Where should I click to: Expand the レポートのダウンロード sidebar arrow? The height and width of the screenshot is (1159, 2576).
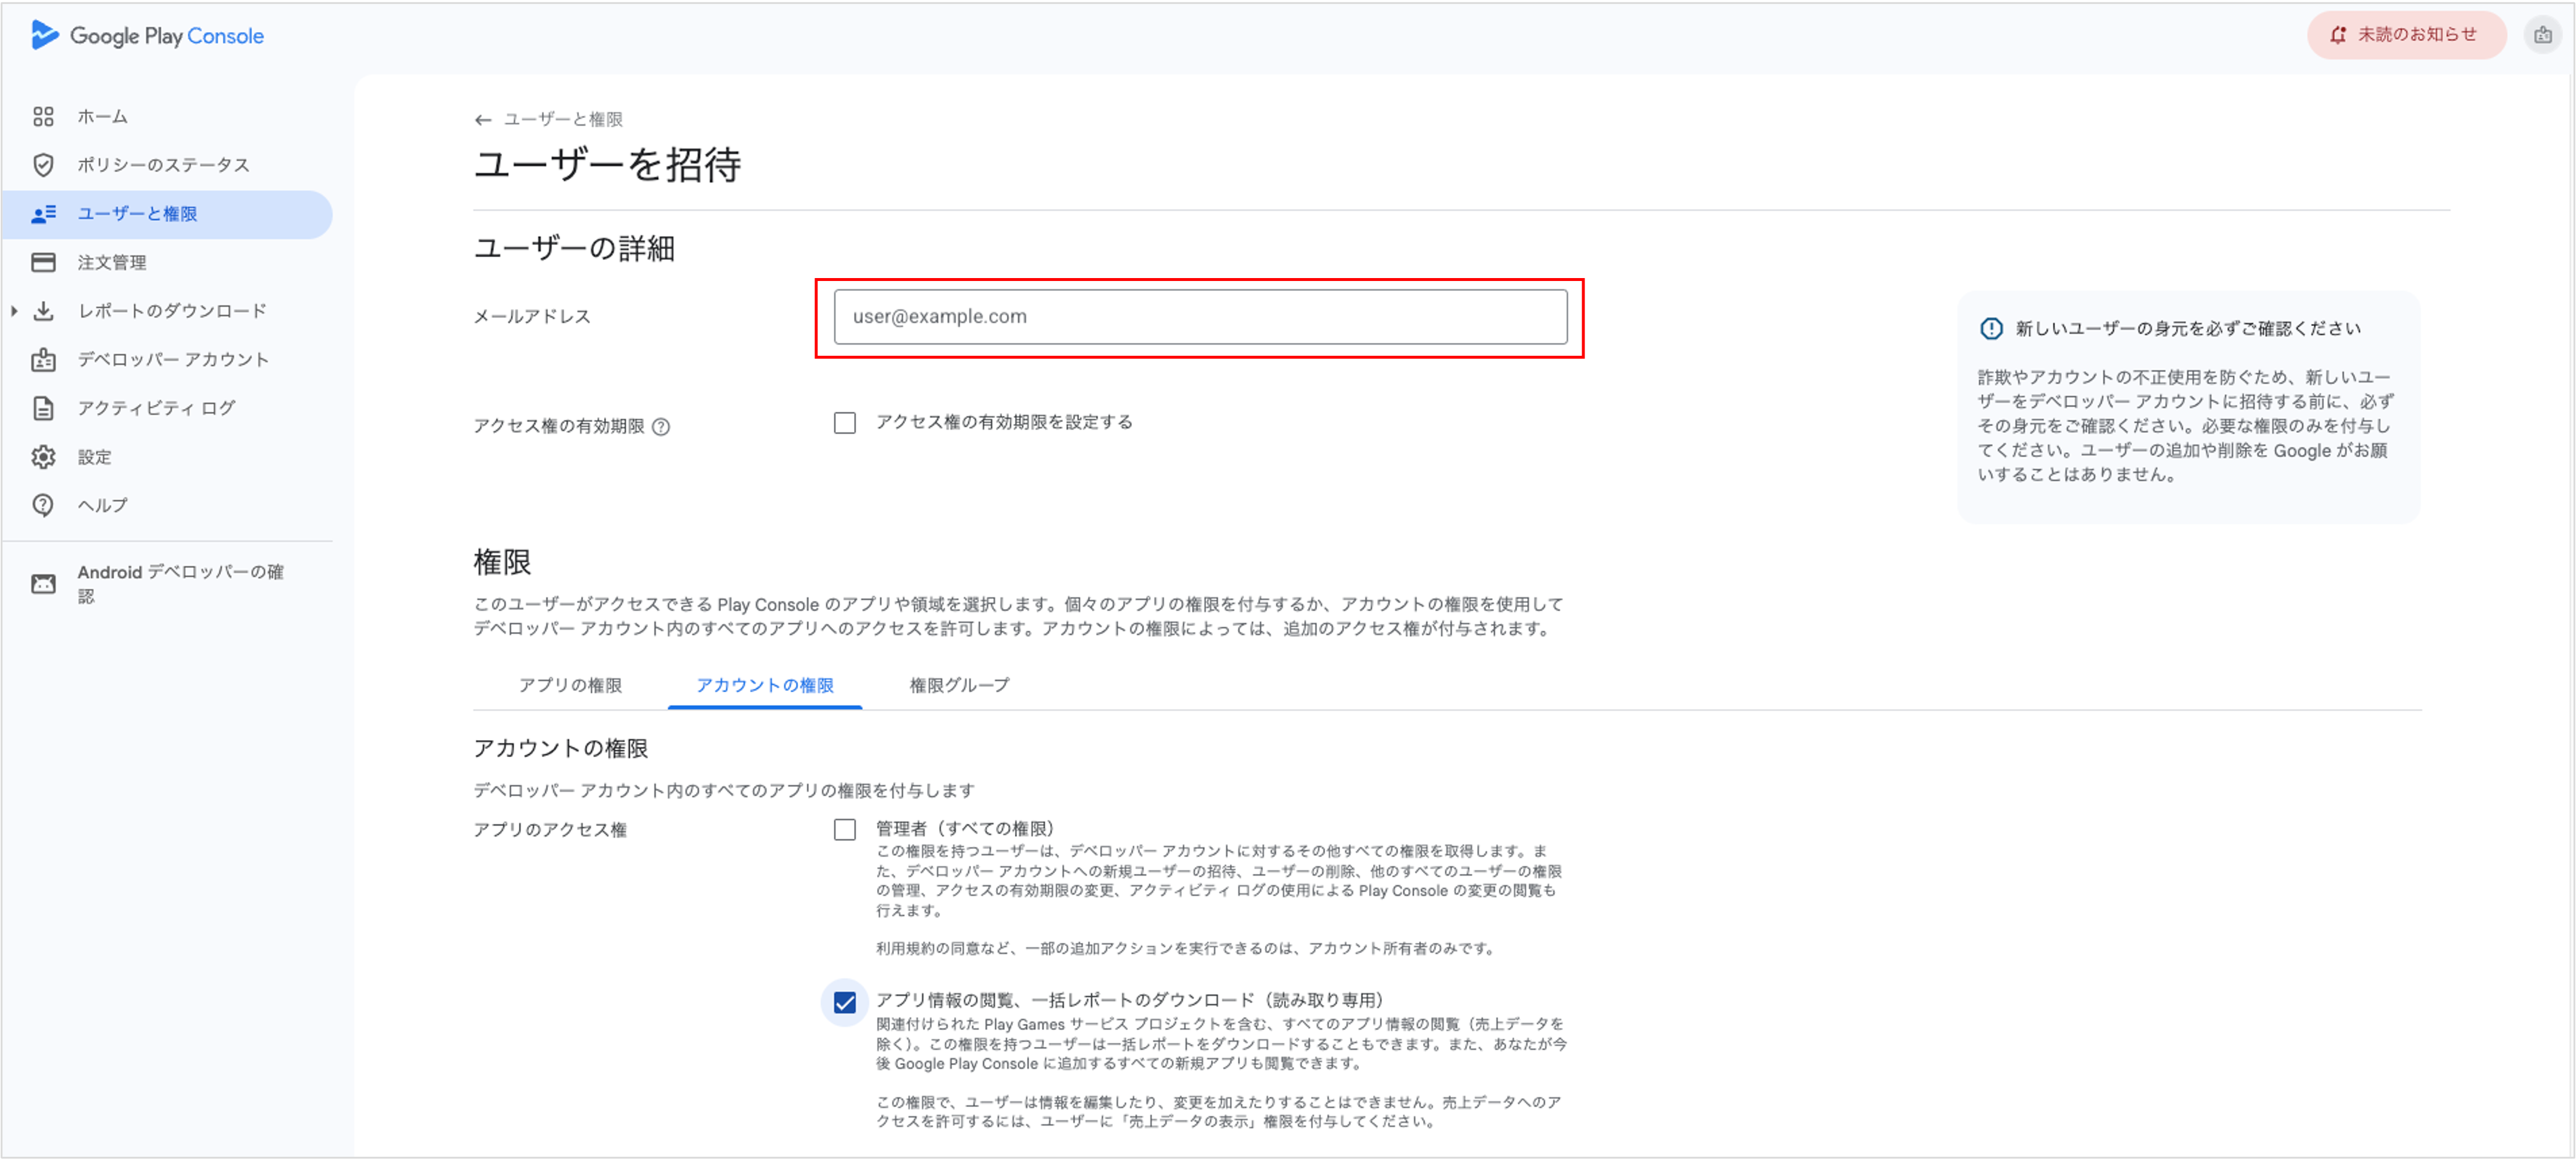point(14,311)
